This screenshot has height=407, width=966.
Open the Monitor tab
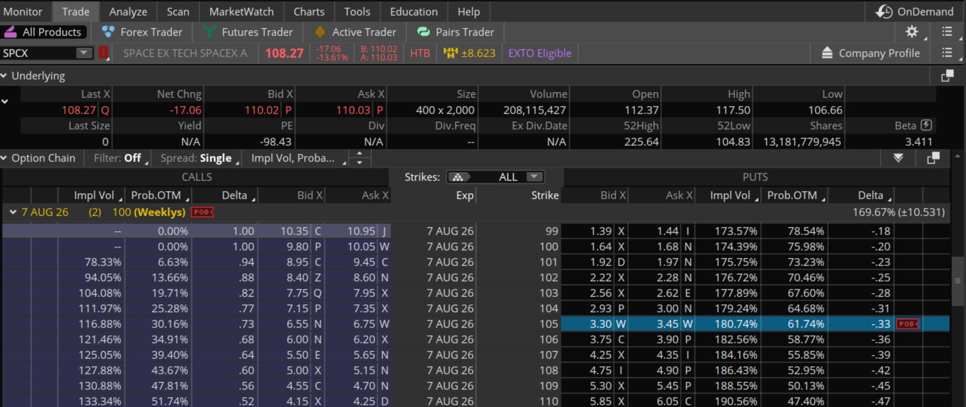click(x=23, y=12)
